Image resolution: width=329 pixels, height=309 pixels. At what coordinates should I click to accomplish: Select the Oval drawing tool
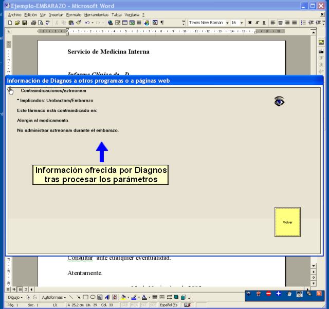click(93, 297)
